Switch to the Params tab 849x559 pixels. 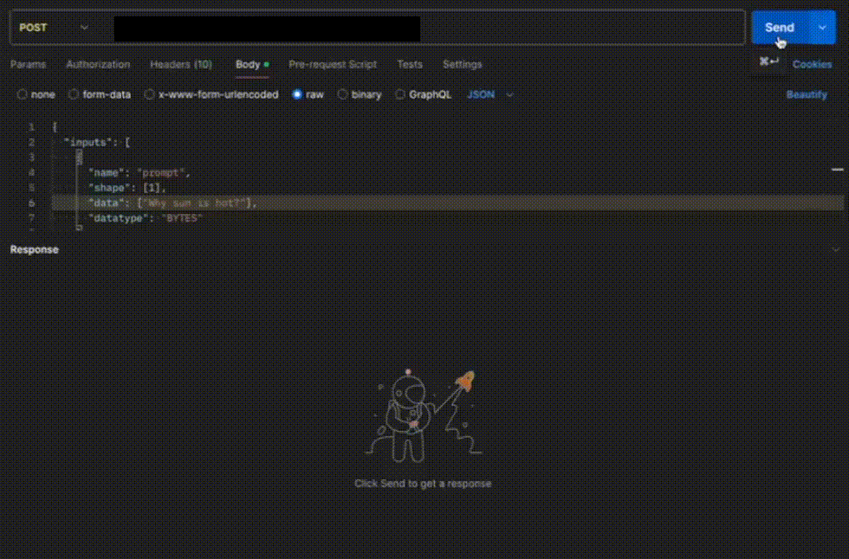28,64
